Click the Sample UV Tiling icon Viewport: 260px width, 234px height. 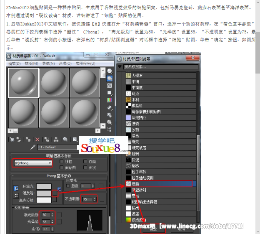click(110, 93)
